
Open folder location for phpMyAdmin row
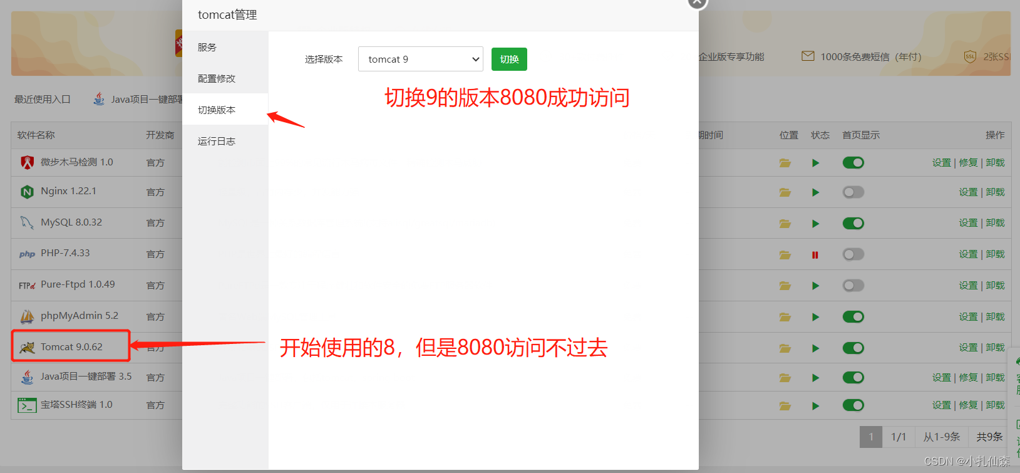tap(785, 317)
